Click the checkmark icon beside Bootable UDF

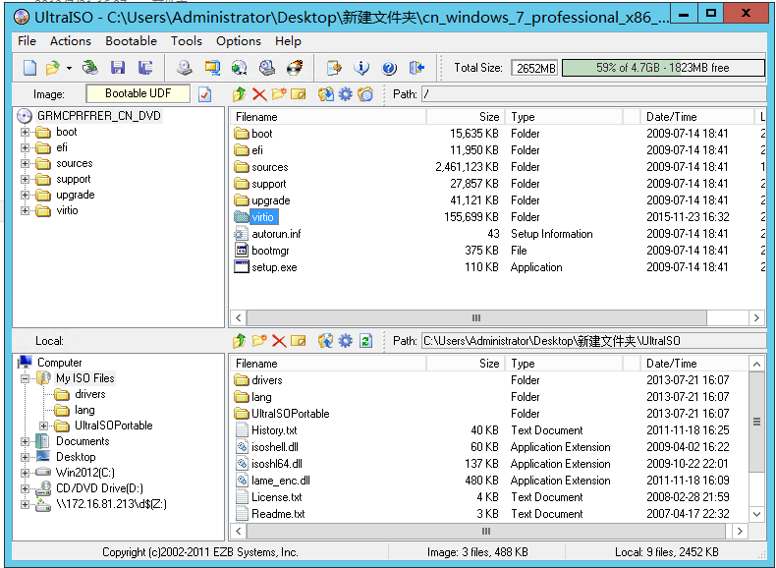(x=205, y=94)
